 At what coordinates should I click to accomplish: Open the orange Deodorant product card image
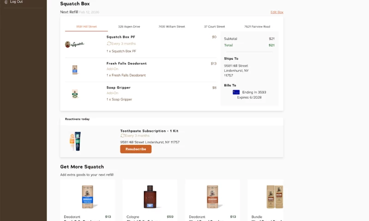coord(213,197)
